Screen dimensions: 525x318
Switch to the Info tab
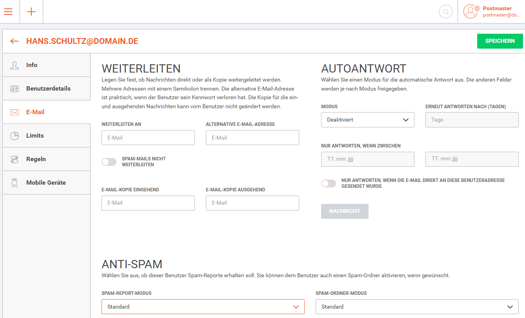pos(32,65)
